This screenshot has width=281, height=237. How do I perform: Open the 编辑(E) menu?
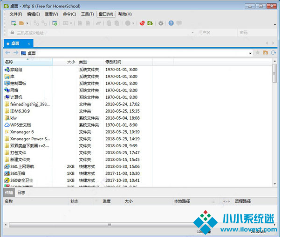(x=34, y=14)
